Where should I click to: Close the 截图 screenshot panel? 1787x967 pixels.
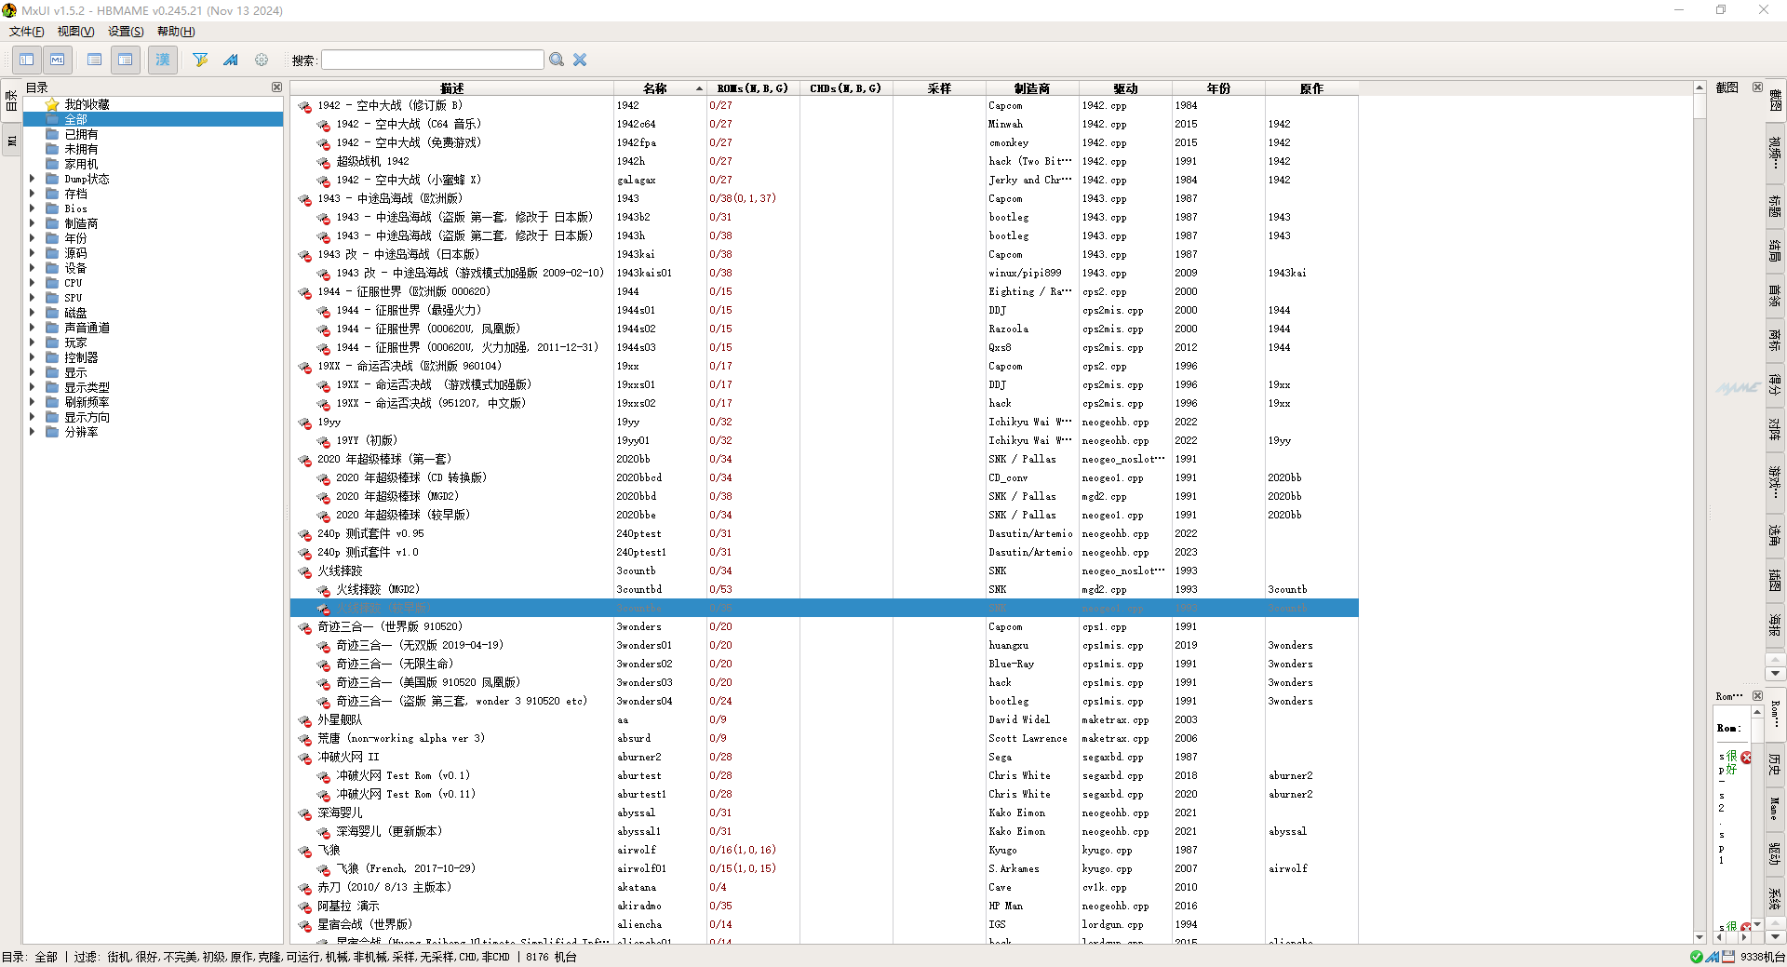[1757, 87]
